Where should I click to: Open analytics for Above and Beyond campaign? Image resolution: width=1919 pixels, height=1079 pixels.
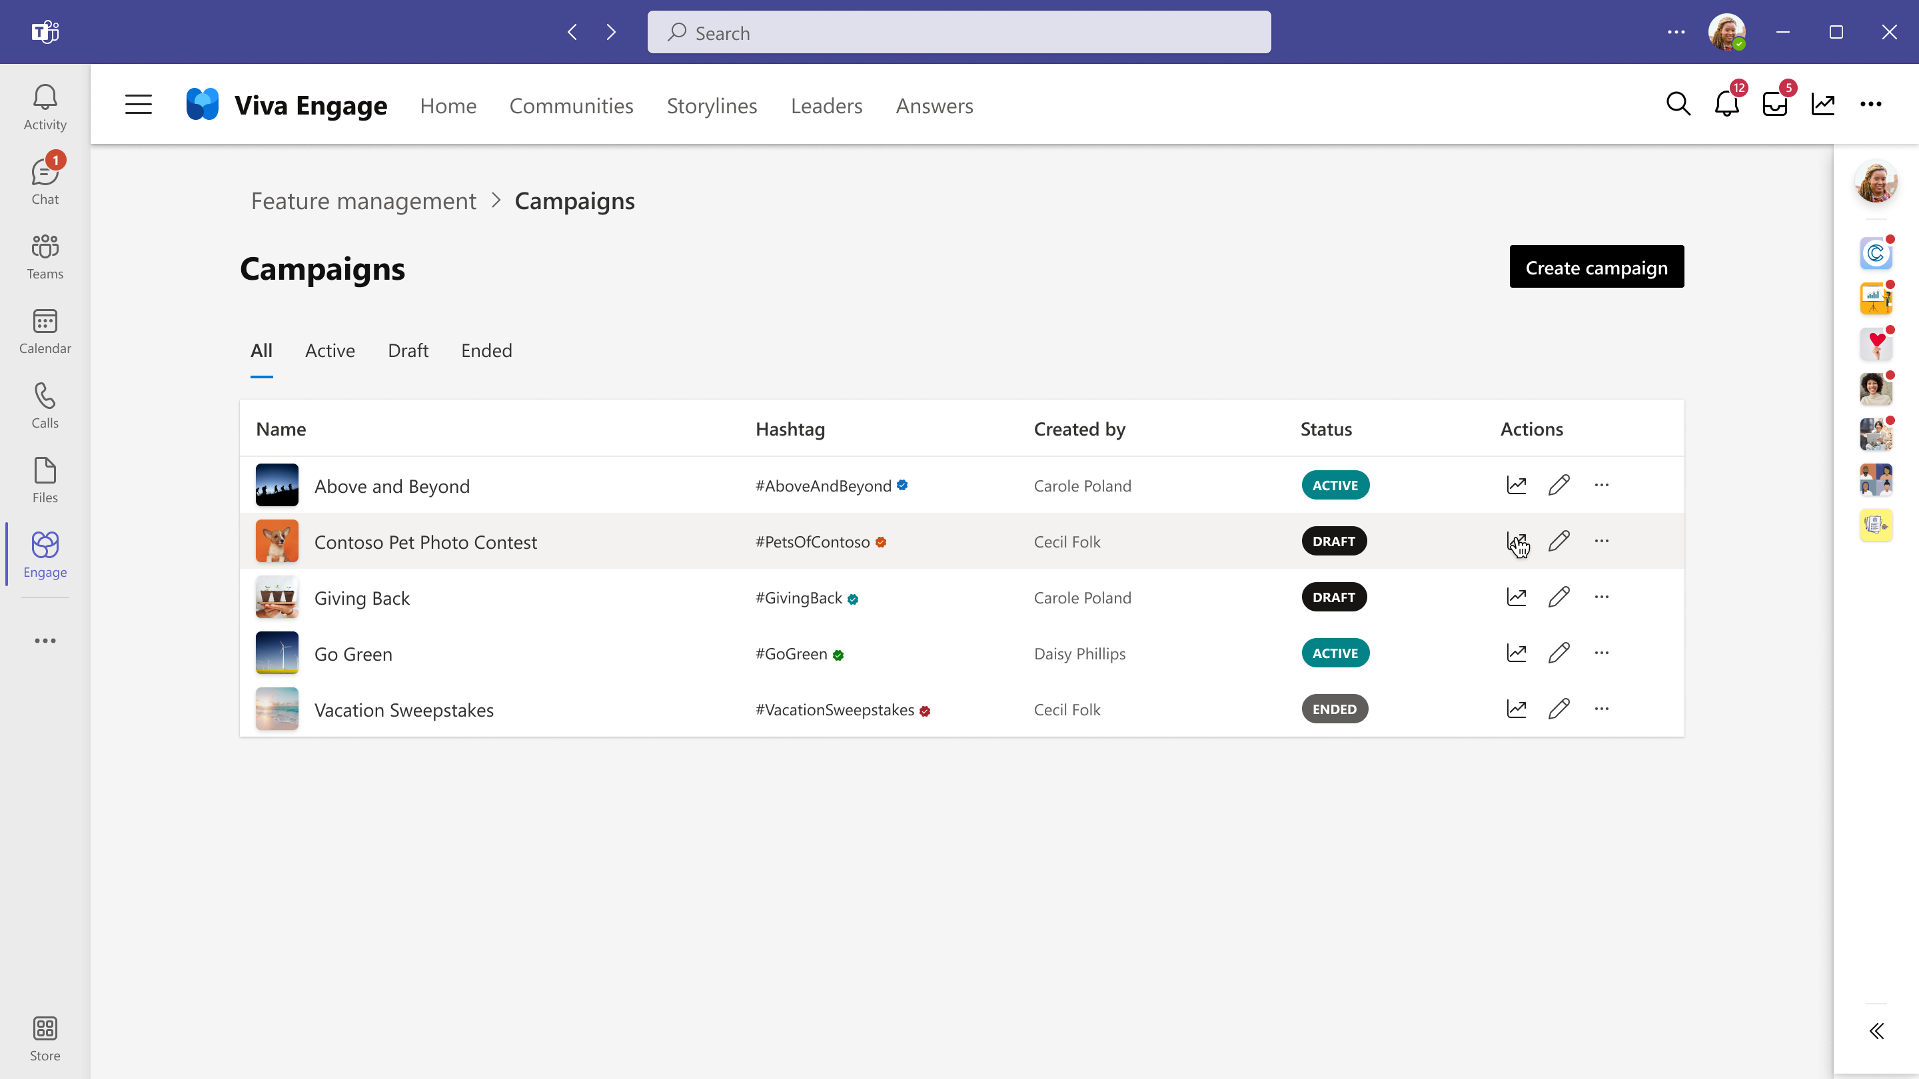tap(1516, 486)
